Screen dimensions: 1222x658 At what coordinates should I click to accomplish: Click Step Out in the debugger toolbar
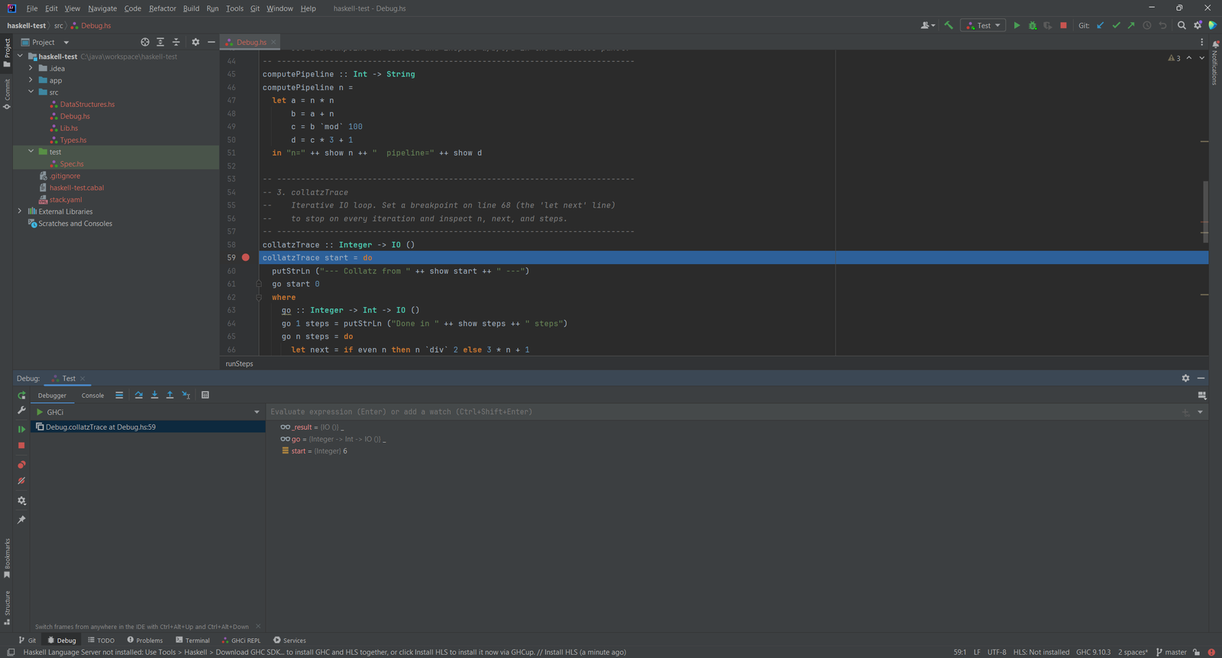[170, 395]
